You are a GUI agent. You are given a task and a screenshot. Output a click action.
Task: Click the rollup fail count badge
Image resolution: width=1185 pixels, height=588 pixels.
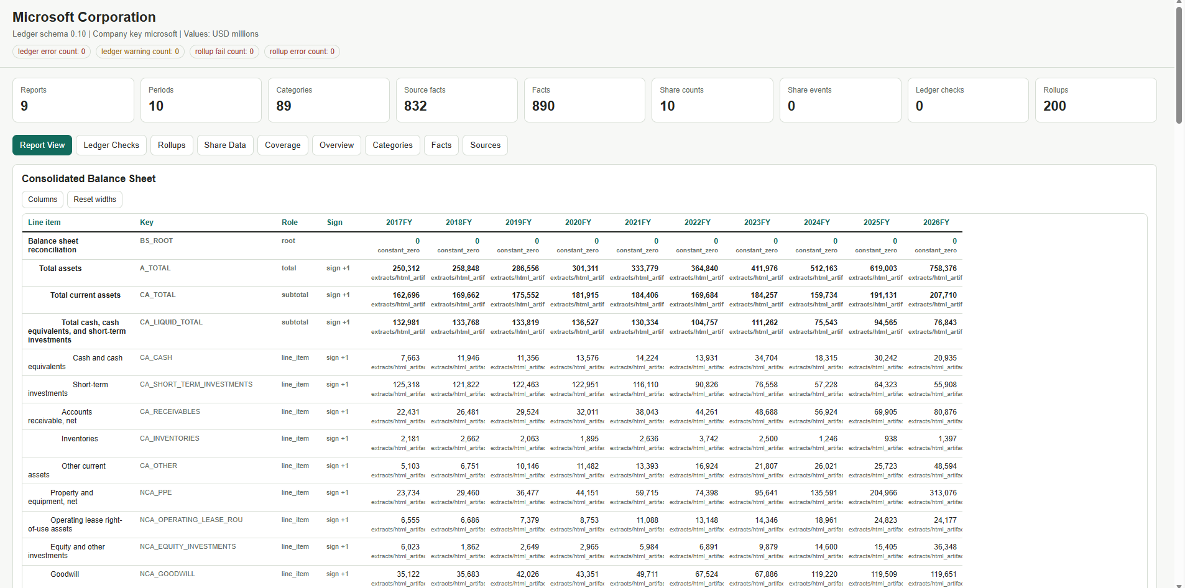point(224,52)
